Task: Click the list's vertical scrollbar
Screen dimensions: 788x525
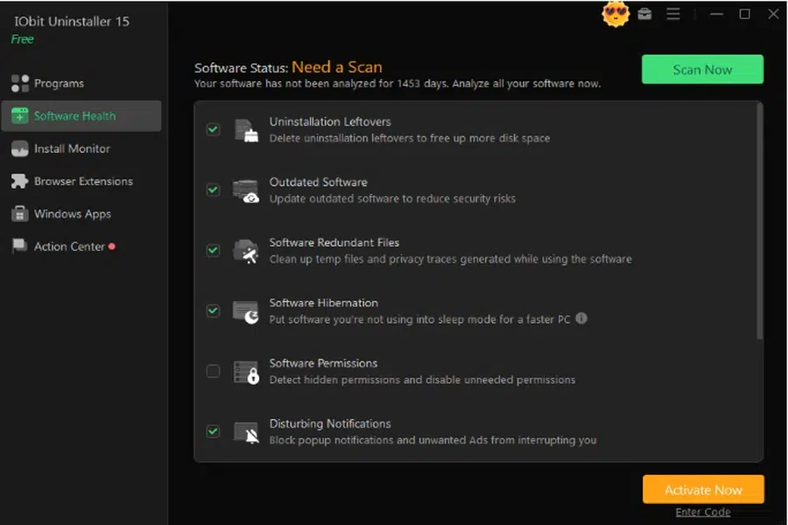Action: click(x=759, y=221)
